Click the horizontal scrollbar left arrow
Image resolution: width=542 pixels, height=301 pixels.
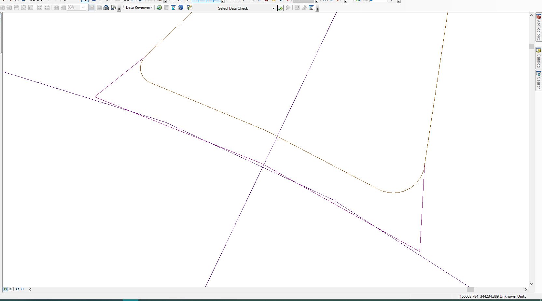tap(30, 289)
